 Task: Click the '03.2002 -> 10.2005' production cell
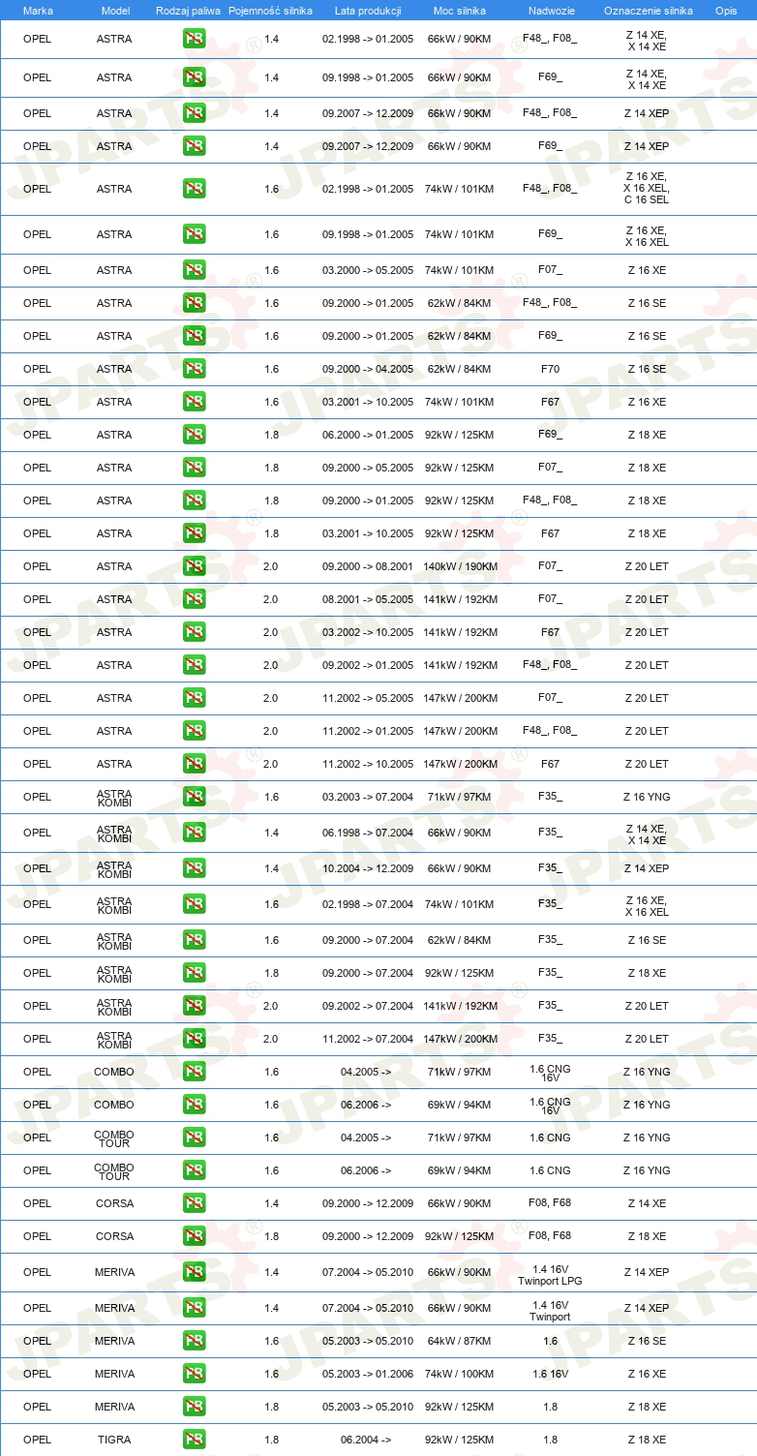[368, 632]
